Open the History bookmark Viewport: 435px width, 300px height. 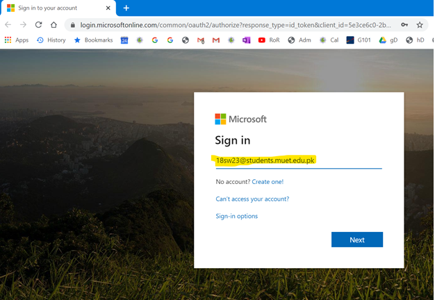coord(51,40)
